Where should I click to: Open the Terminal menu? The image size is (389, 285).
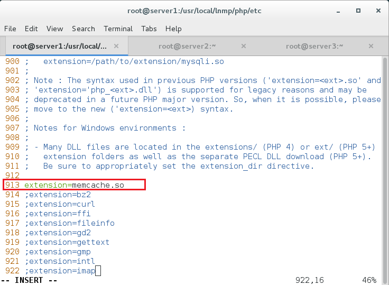[x=118, y=29]
